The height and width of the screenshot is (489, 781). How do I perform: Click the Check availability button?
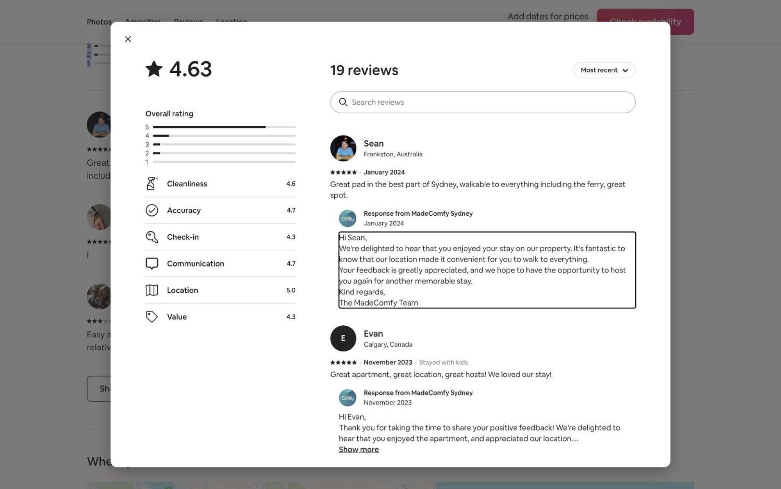(645, 22)
